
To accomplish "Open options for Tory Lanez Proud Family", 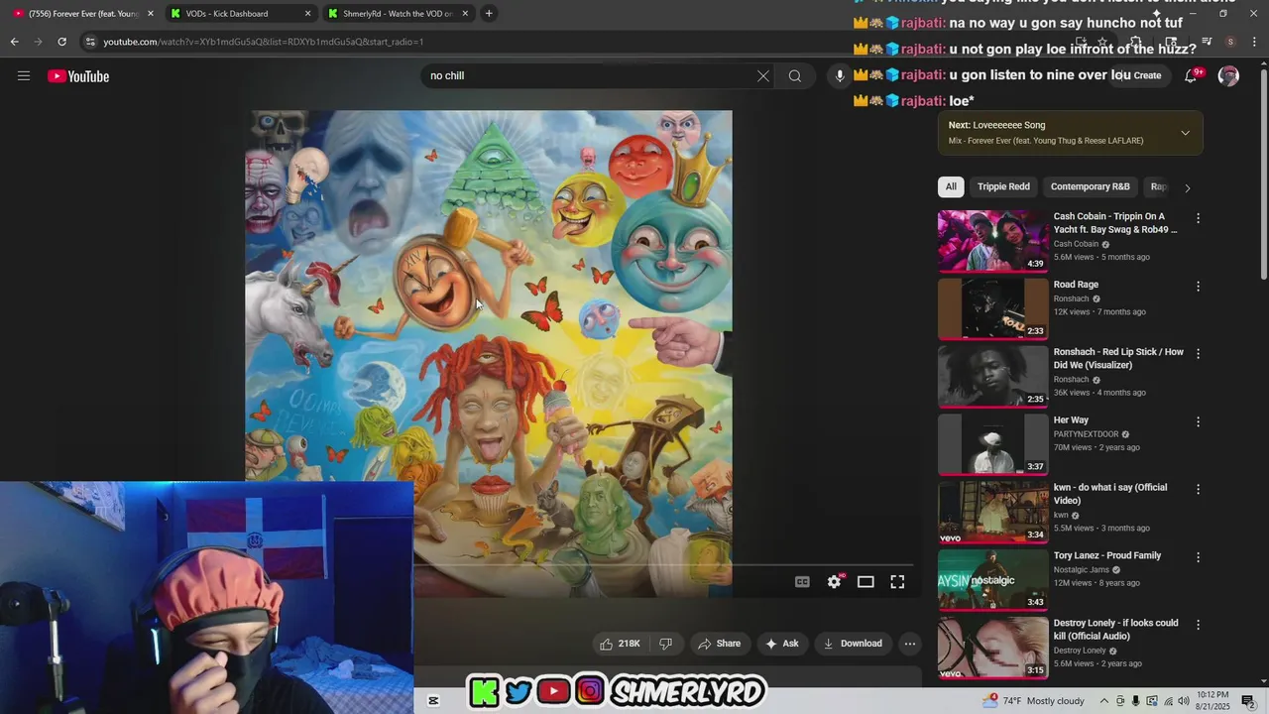I will [1198, 557].
